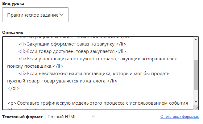Click the description scrollbar down arrow
The height and width of the screenshot is (124, 203).
tap(196, 102)
